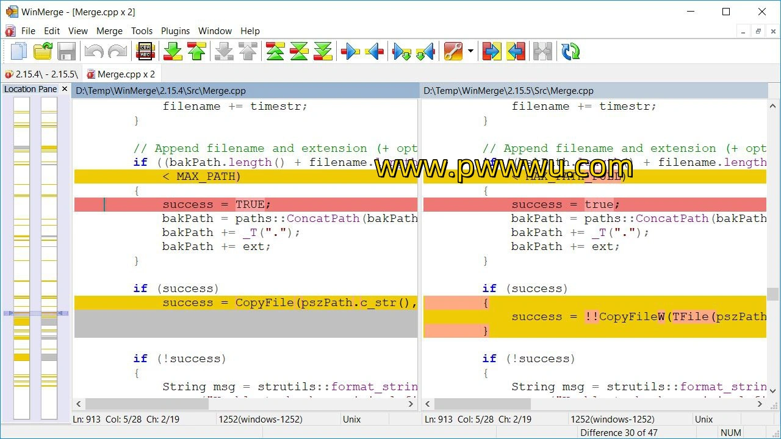Click the greyed-out auto merge icon
This screenshot has width=781, height=439.
(x=542, y=51)
